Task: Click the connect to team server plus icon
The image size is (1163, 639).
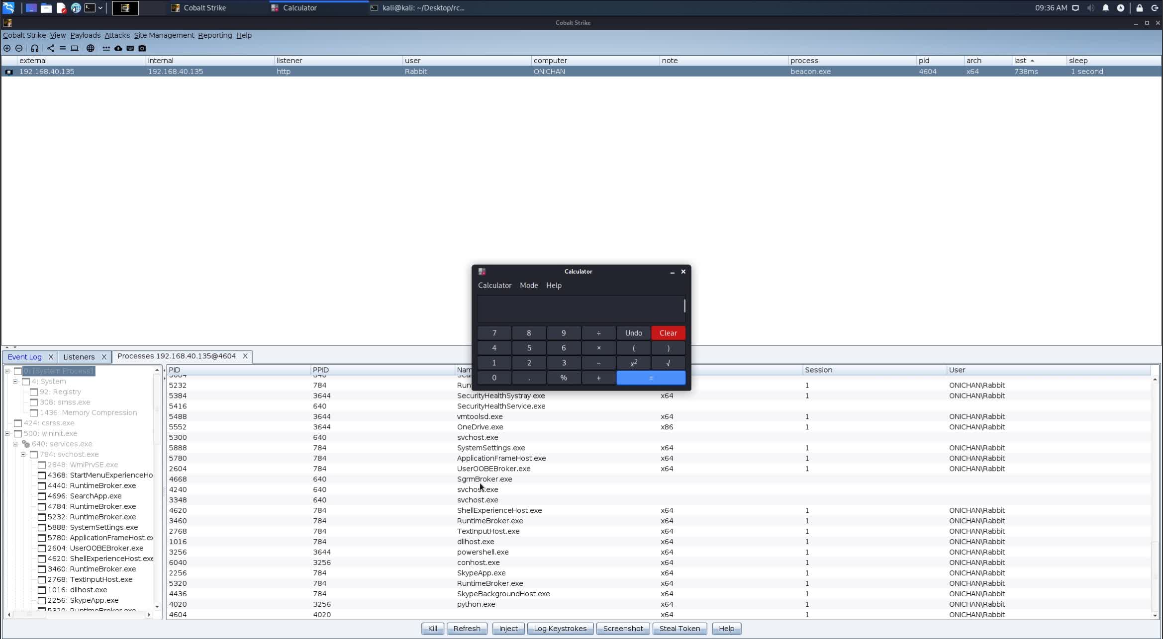Action: click(7, 48)
